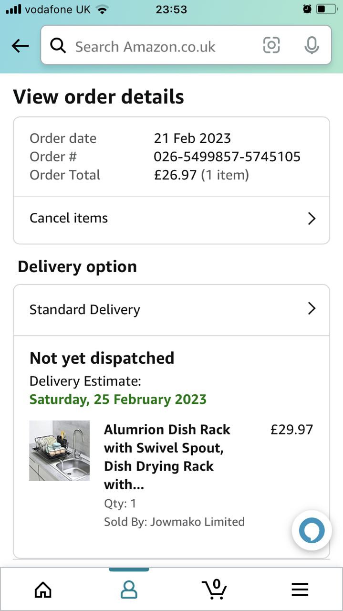Tap the alarm clock status icon
Screen dimensions: 343x611
point(307,9)
